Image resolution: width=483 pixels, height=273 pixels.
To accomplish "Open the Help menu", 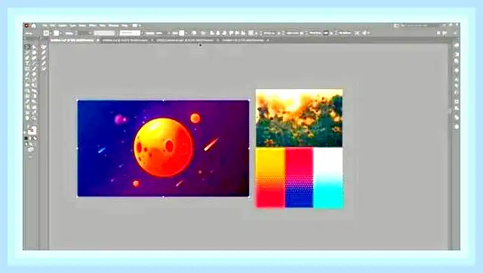I will click(x=125, y=26).
